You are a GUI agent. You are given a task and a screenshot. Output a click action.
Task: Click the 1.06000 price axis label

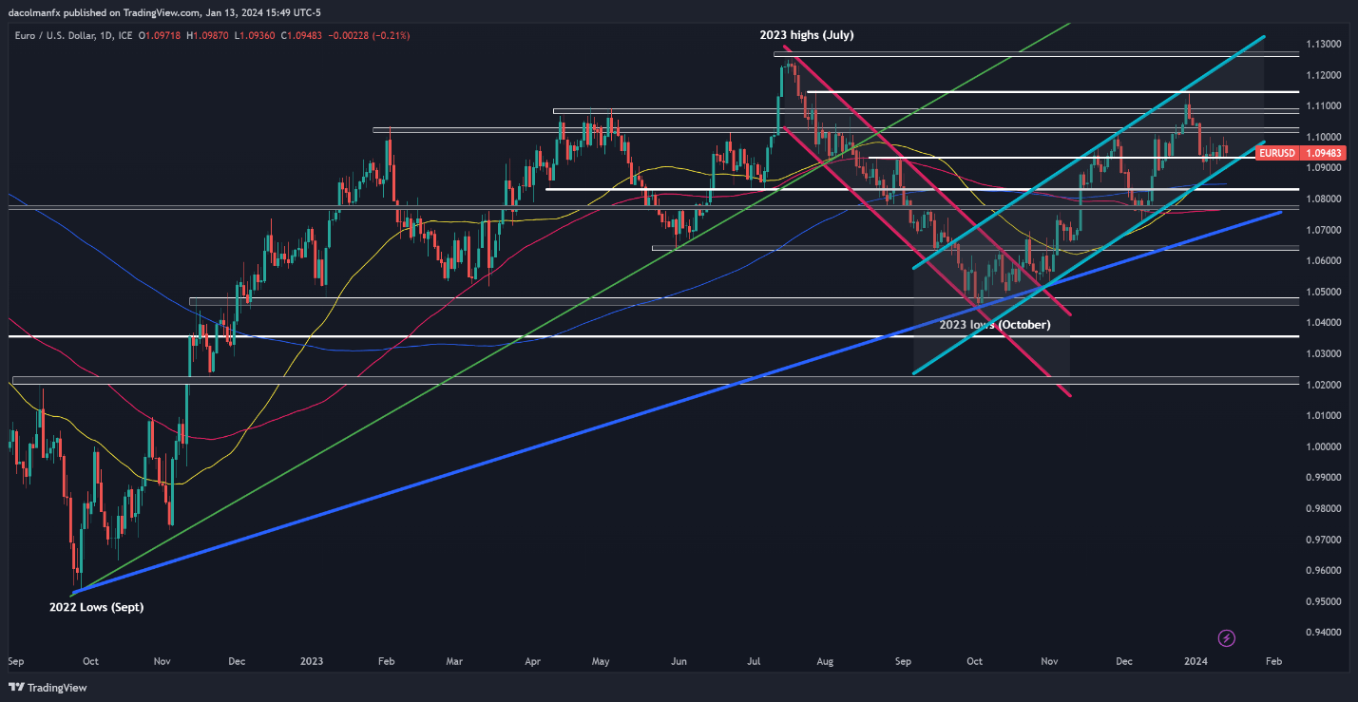pyautogui.click(x=1324, y=260)
